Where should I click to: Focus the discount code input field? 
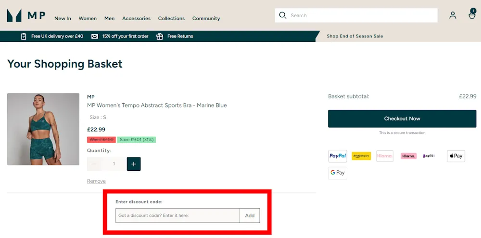pyautogui.click(x=177, y=215)
